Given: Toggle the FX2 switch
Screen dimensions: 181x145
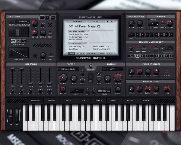Looking at the screenshot, I should coord(156,49).
